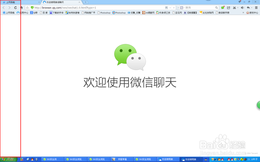Open the browser main menu icon
Image resolution: width=260 pixels, height=162 pixels.
click(256, 8)
